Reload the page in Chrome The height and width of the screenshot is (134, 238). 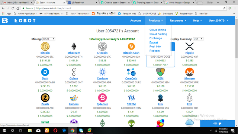[13, 8]
